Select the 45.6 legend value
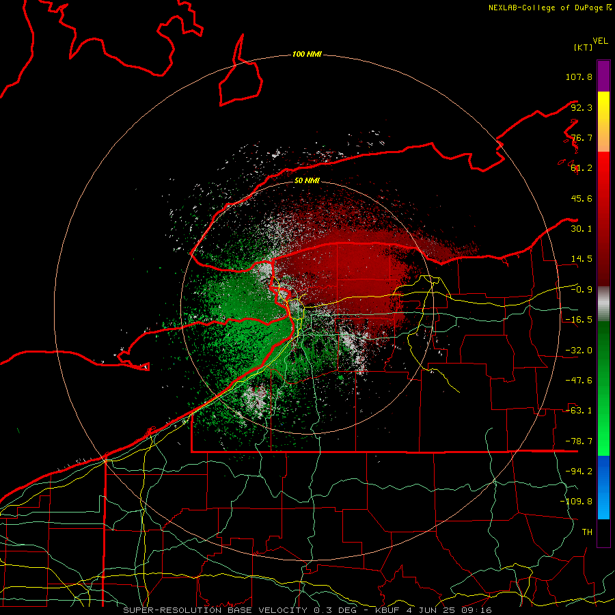This screenshot has height=615, width=615. click(582, 198)
